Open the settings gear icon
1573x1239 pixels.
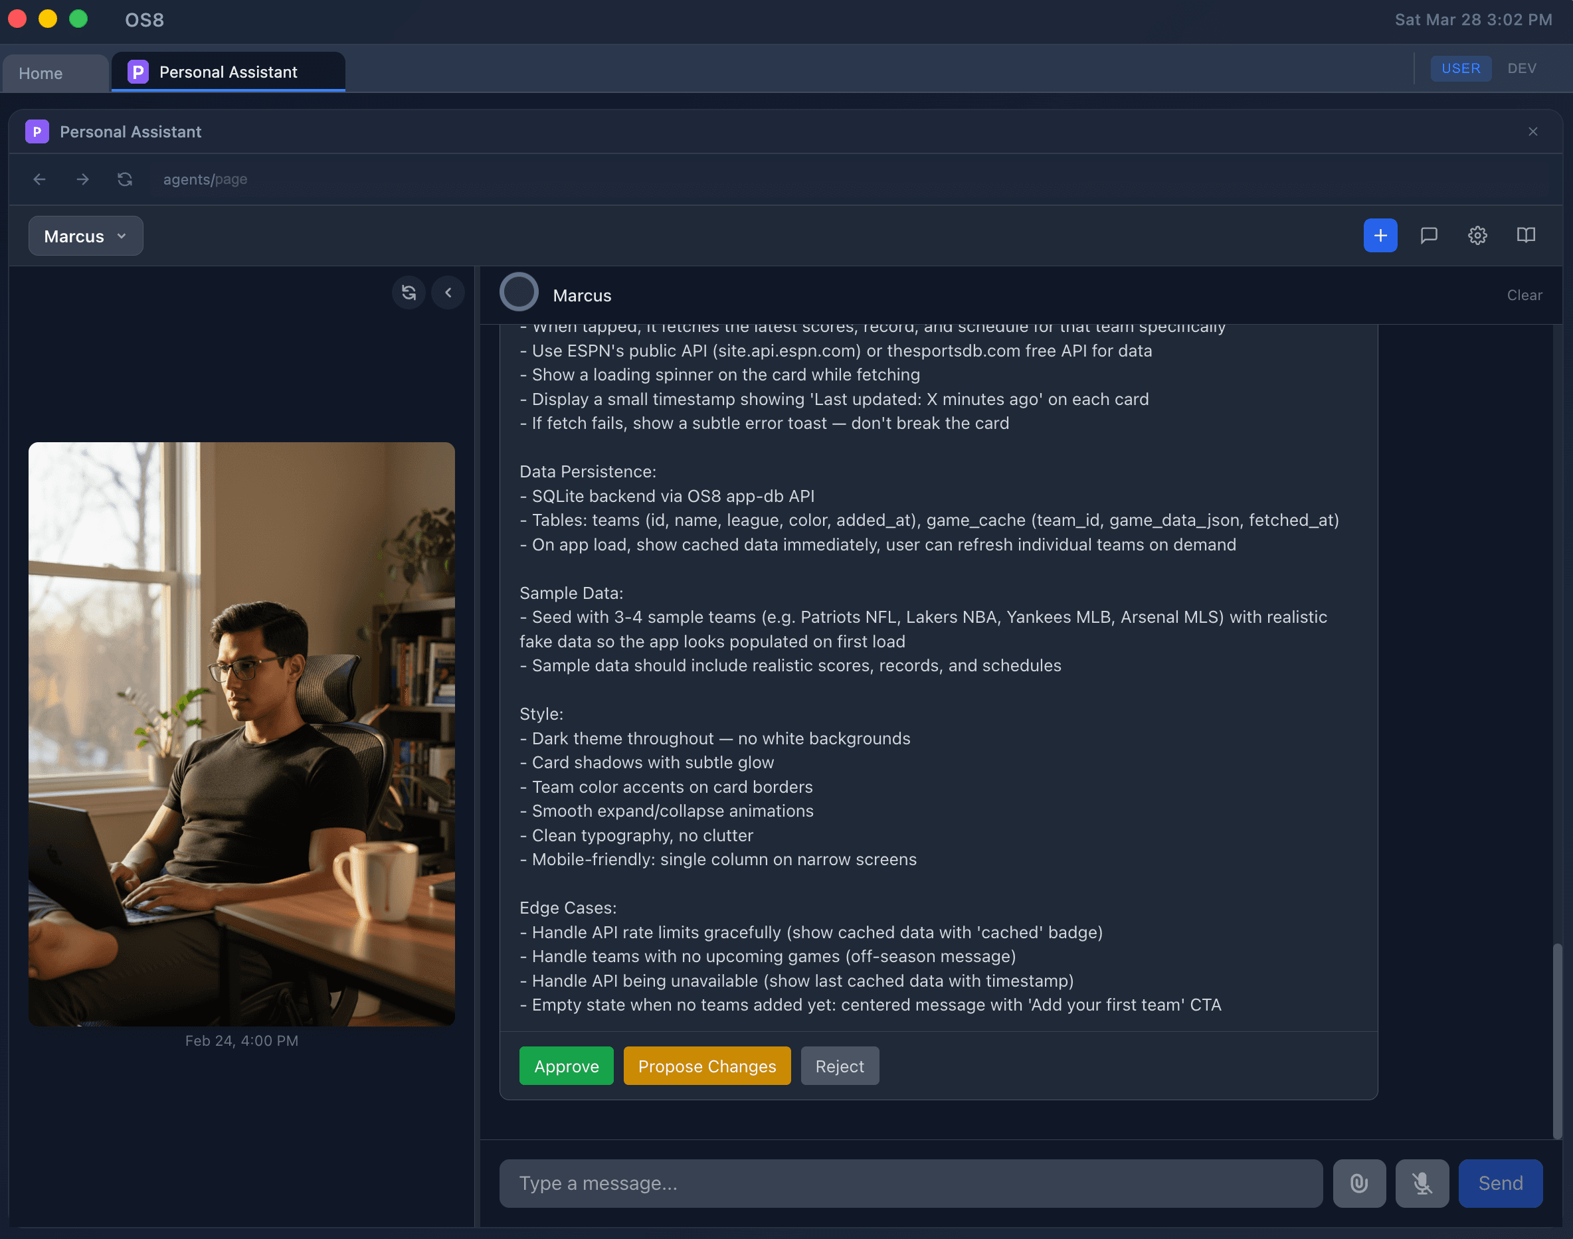click(1477, 236)
